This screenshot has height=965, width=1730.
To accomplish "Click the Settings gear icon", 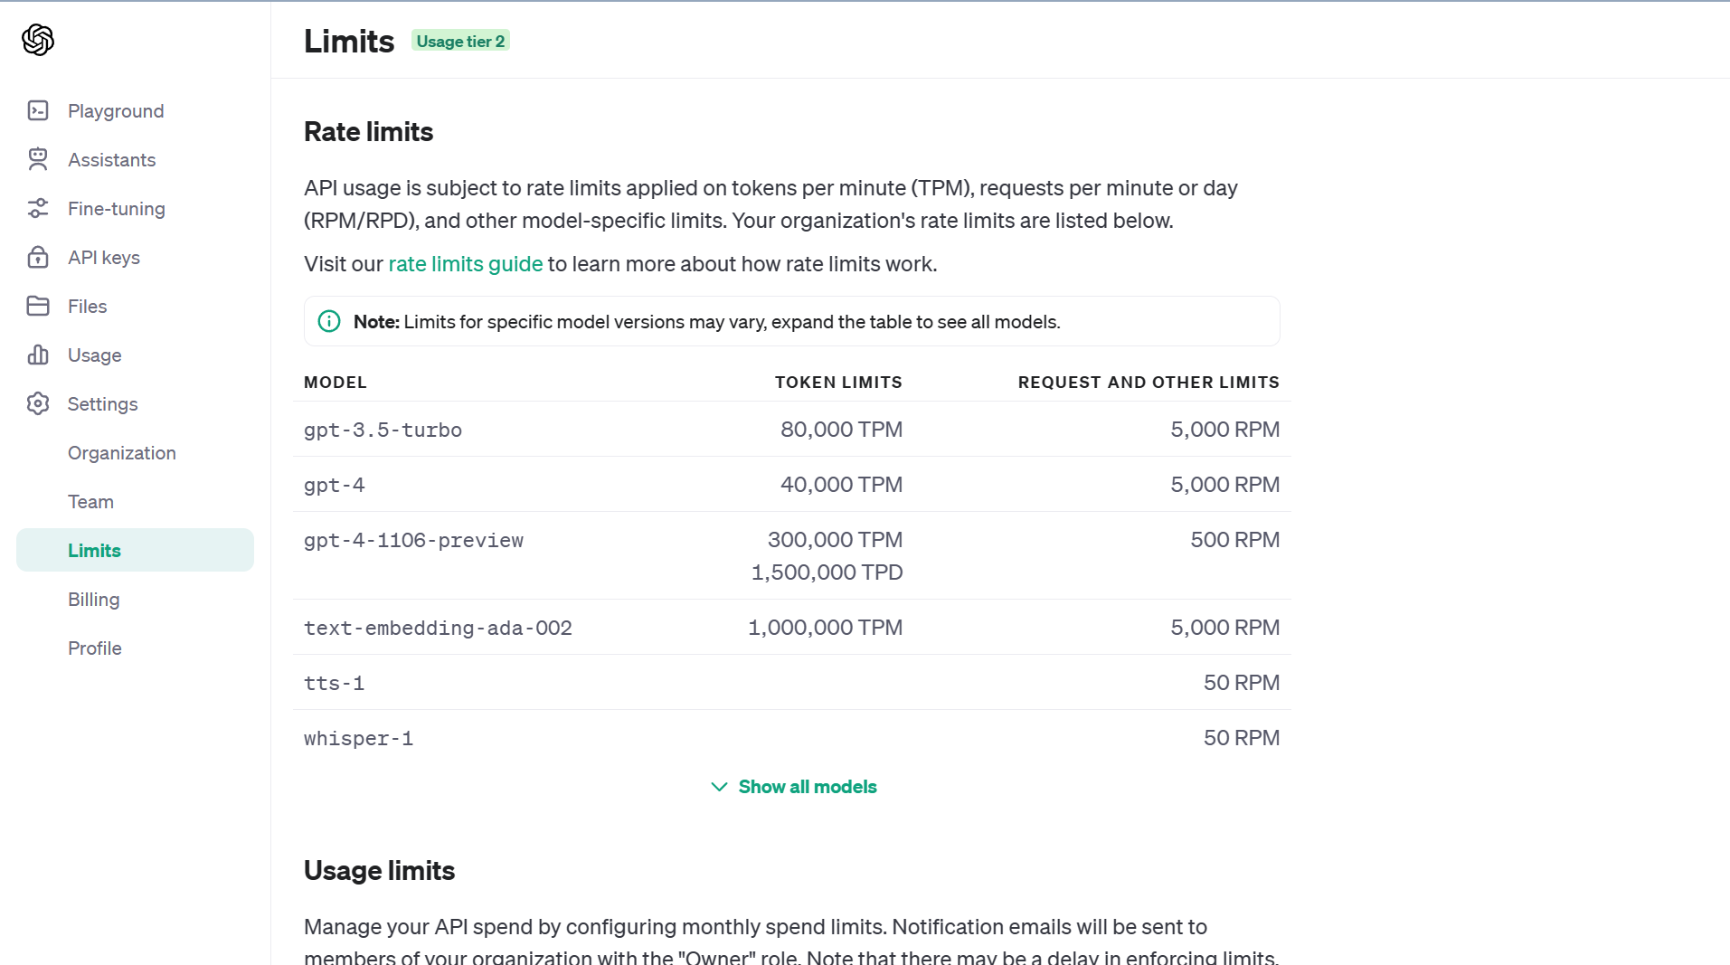I will point(38,404).
